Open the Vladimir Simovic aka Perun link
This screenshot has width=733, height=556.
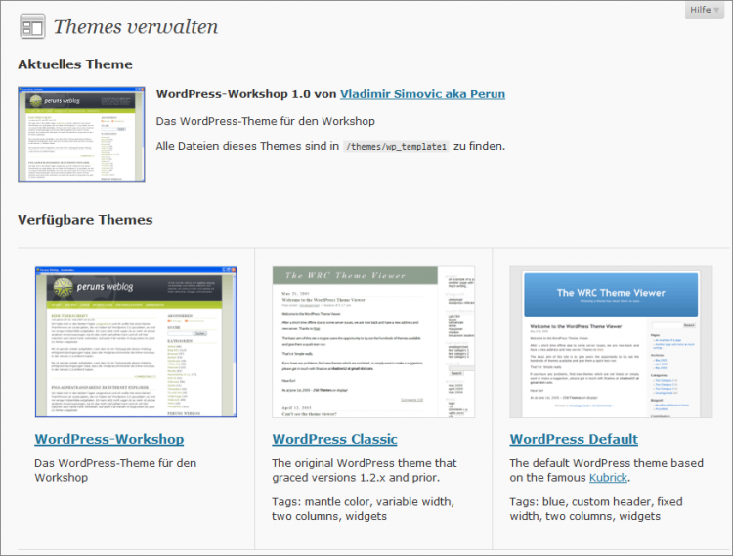point(422,94)
